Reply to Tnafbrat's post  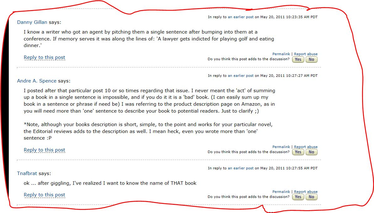coord(45,195)
